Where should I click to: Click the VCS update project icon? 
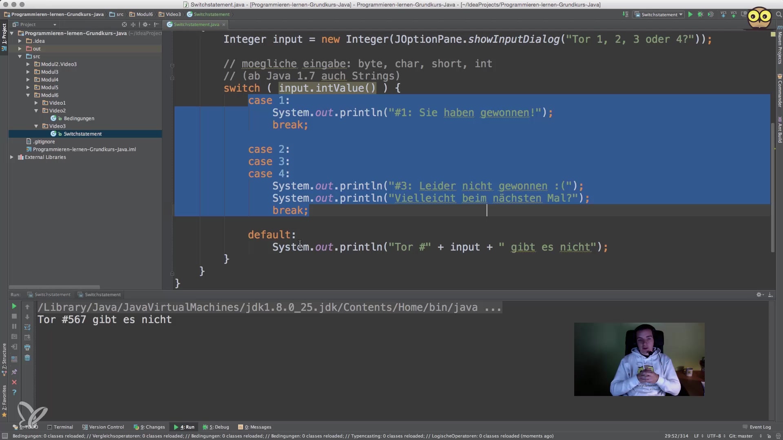tap(723, 15)
